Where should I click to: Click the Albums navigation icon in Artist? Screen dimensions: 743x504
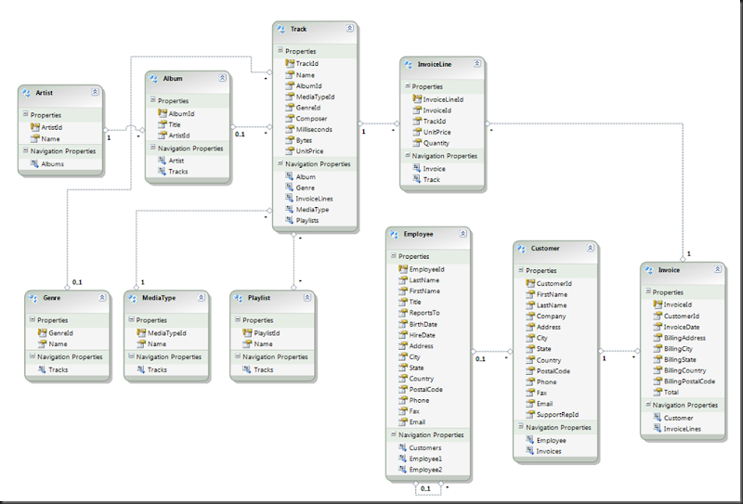pos(34,163)
